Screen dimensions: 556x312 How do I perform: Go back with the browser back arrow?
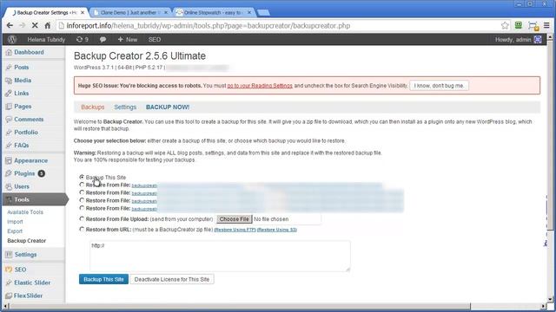10,25
